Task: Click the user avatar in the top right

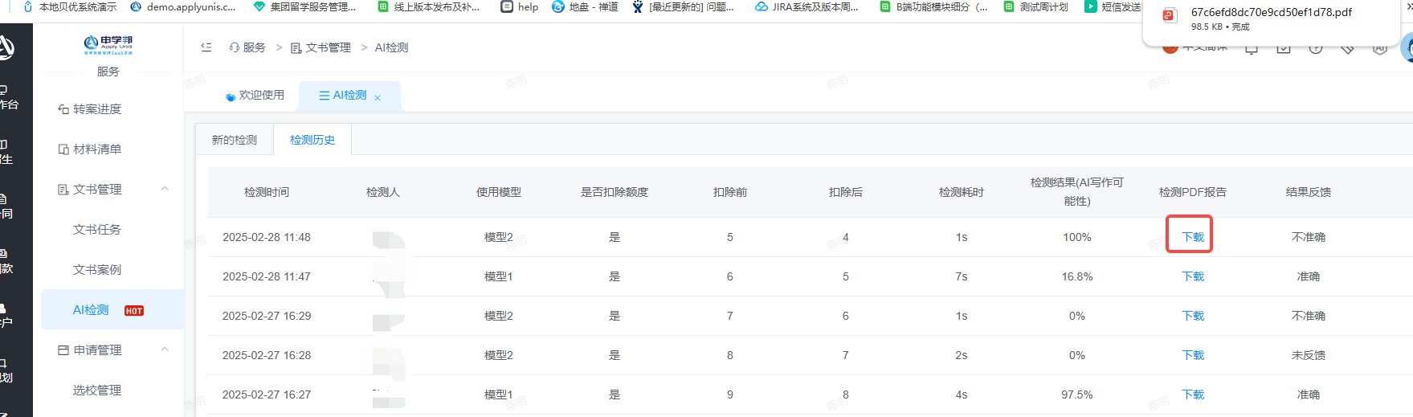Action: 1407,48
